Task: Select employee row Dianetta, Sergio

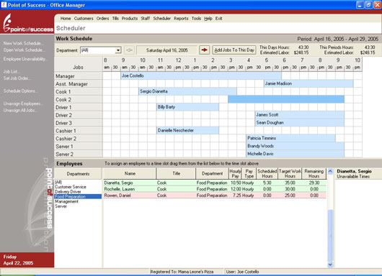Action: (215, 183)
